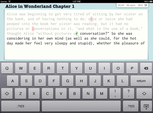Tap the J key

click(x=95, y=81)
